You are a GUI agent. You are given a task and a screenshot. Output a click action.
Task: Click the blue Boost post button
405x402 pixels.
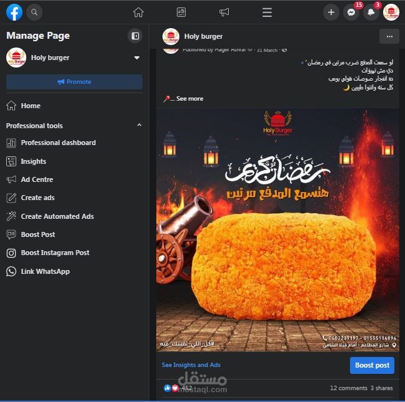[x=372, y=365]
